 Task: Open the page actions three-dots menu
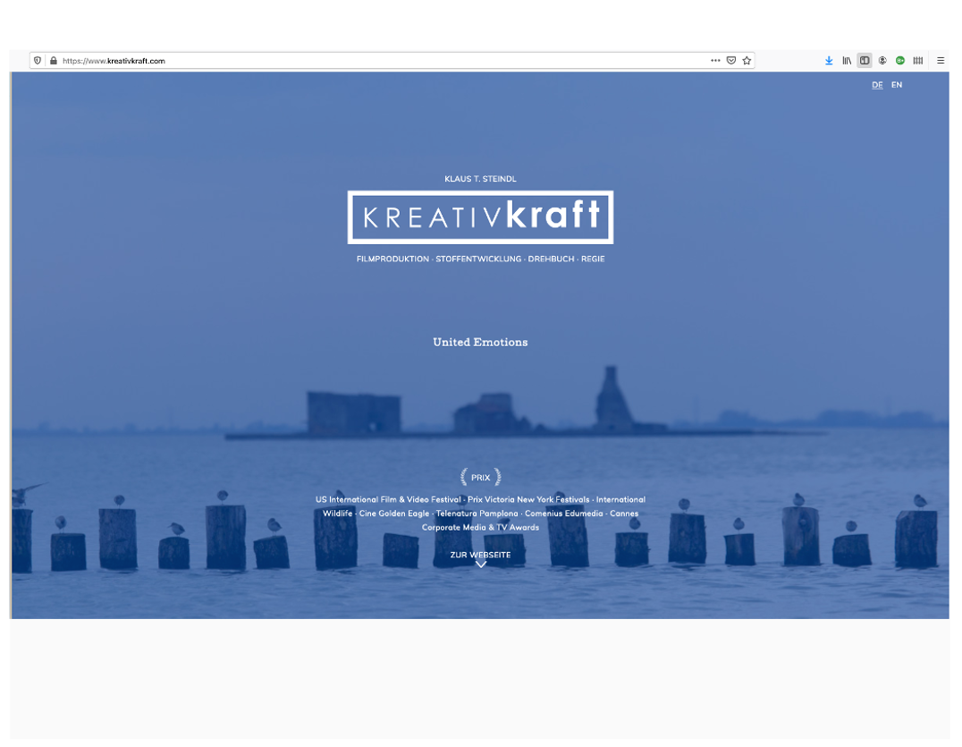(715, 60)
